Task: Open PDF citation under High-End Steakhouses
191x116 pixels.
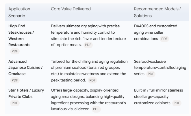Action: pos(15,51)
